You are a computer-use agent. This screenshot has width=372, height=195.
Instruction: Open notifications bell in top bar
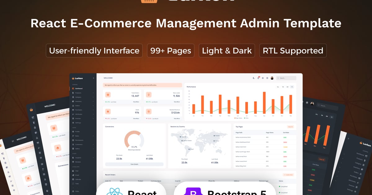[258, 78]
